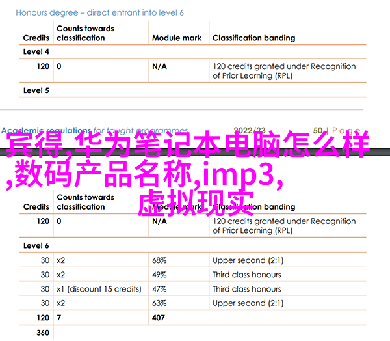Viewport: 390px width, 341px height.
Task: Click the "120" credits cell beside total 407
Action: coord(43,318)
